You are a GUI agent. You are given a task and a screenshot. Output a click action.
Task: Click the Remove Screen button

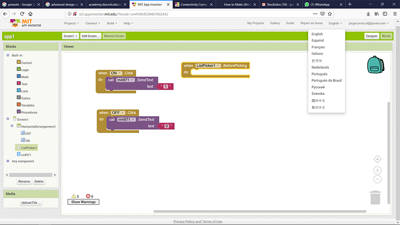click(114, 36)
